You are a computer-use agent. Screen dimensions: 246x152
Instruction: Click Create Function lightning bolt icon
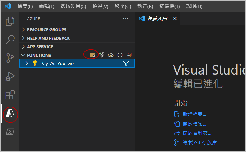[102, 55]
